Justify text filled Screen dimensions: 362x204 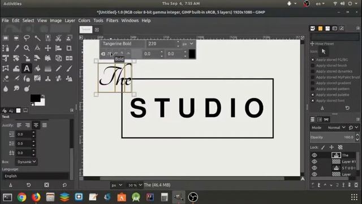pyautogui.click(x=44, y=125)
